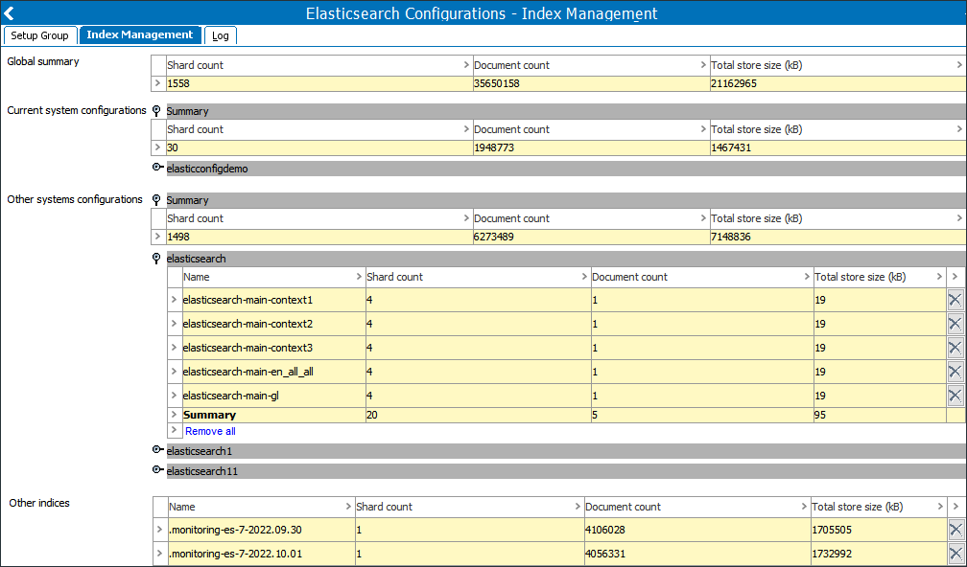This screenshot has height=567, width=967.
Task: Delete the .monitoring-es-7-2022.10.01 index
Action: coord(955,554)
